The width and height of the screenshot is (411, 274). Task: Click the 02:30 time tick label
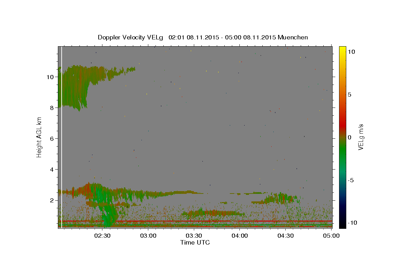(x=102, y=236)
